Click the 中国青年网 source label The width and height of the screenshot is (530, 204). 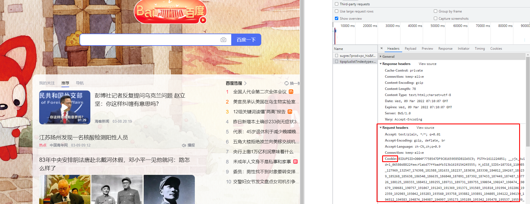point(59,145)
